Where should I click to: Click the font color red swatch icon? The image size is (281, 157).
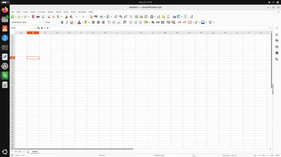coord(79,22)
